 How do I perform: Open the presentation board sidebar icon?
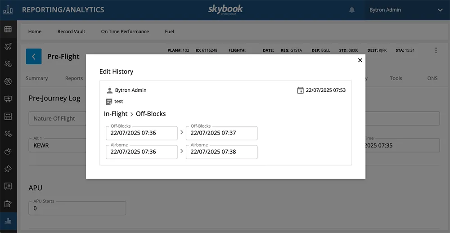tap(8, 99)
